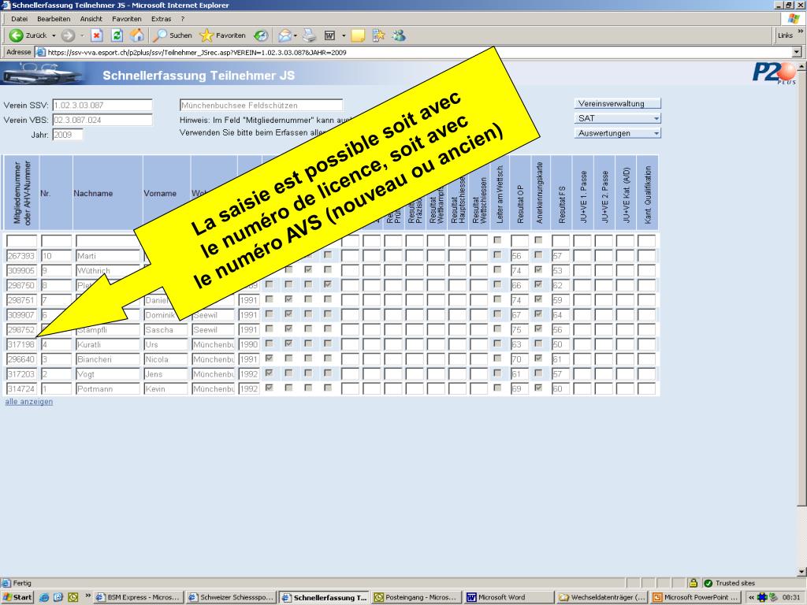
Task: Open the Datei menu
Action: coord(19,19)
